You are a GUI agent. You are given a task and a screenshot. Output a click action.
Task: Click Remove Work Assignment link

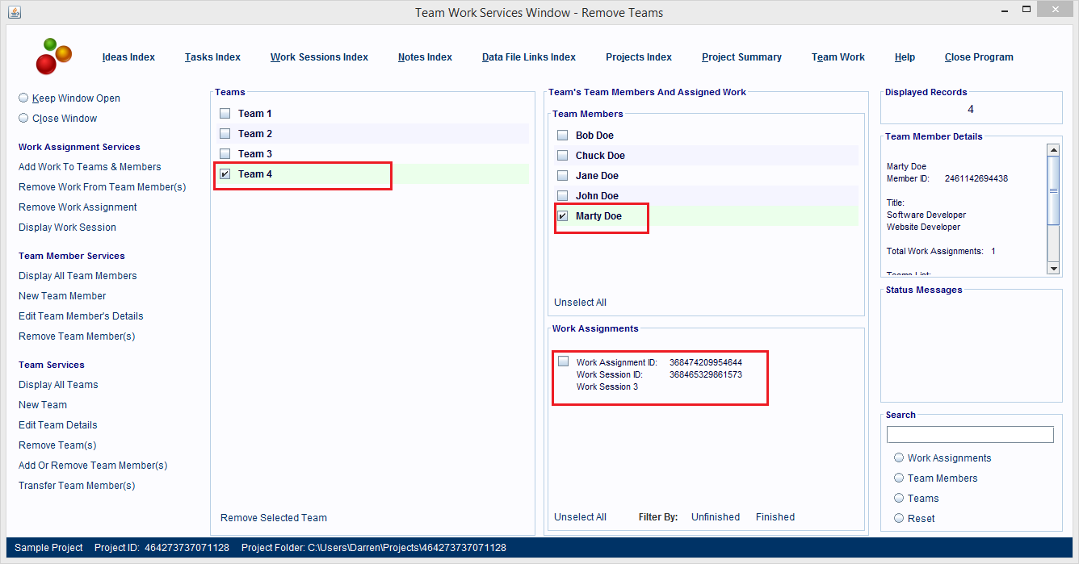pyautogui.click(x=78, y=207)
